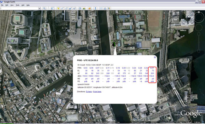This screenshot has width=205, height=124.
Task: Click the 'From here' directions link
Action: [97, 92]
